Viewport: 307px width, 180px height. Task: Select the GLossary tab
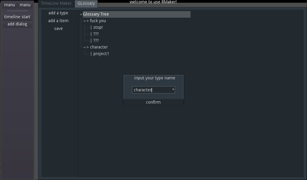pos(86,4)
